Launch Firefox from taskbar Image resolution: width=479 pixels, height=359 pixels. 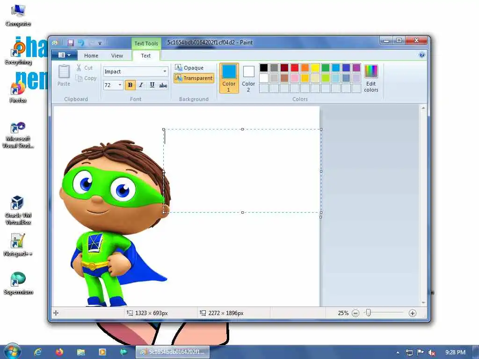coord(59,352)
